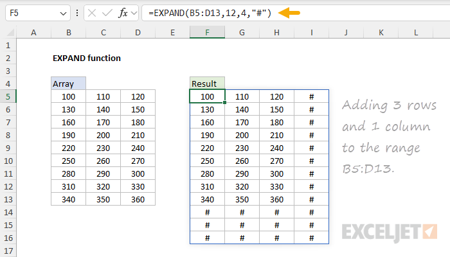The width and height of the screenshot is (450, 257).
Task: Select row 5 header
Action: point(8,96)
